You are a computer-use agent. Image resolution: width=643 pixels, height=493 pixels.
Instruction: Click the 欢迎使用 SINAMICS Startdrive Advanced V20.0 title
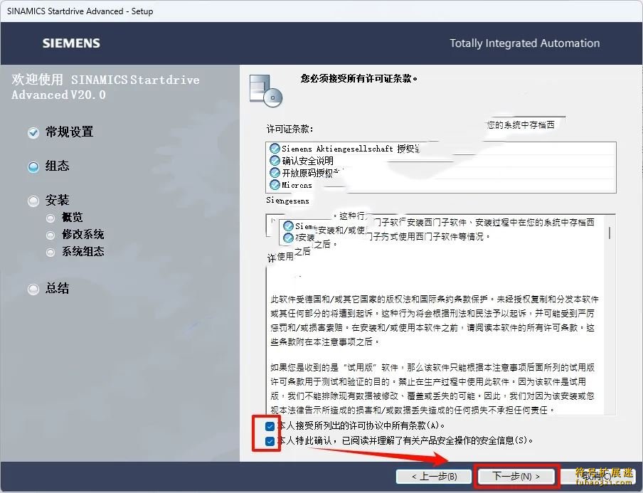(x=105, y=87)
